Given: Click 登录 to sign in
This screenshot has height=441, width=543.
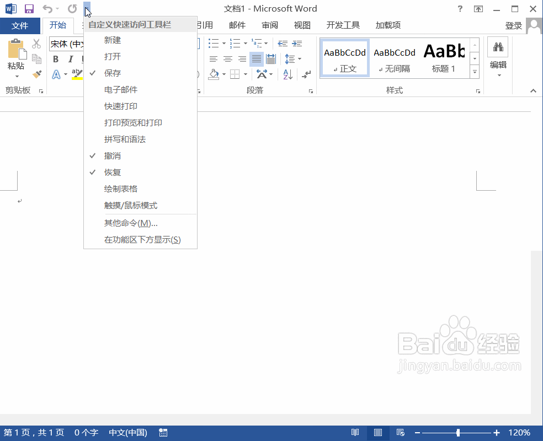Looking at the screenshot, I should tap(513, 25).
